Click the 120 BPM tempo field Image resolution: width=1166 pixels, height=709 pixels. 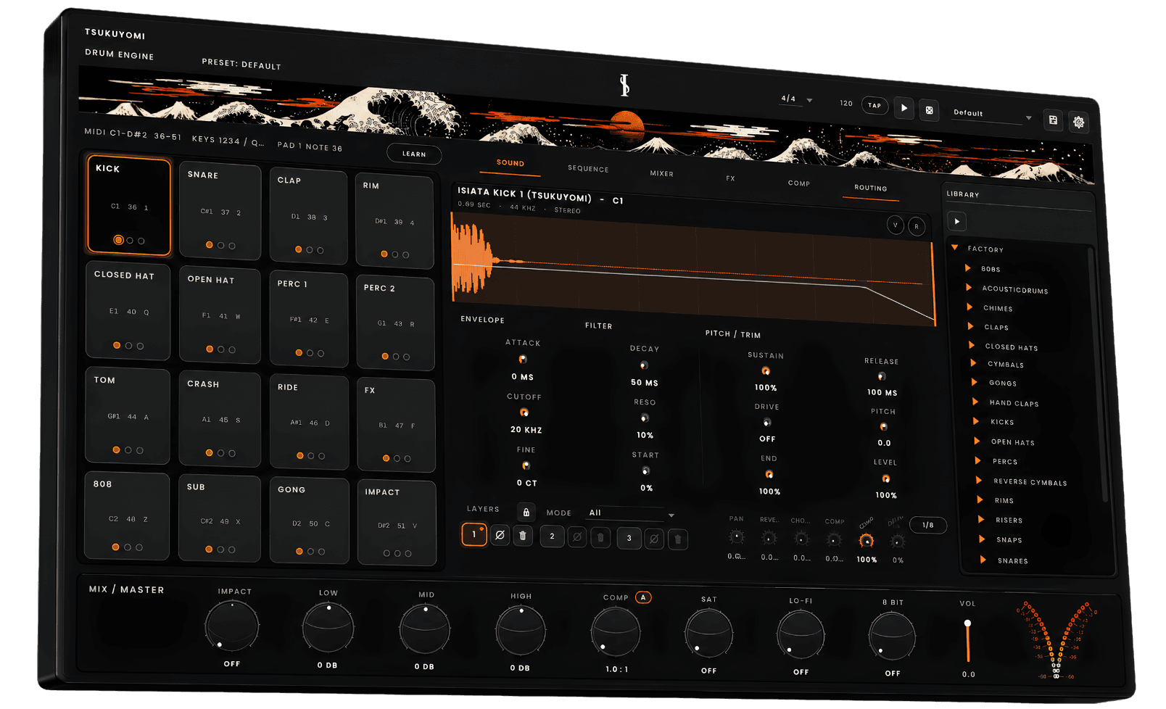[846, 104]
